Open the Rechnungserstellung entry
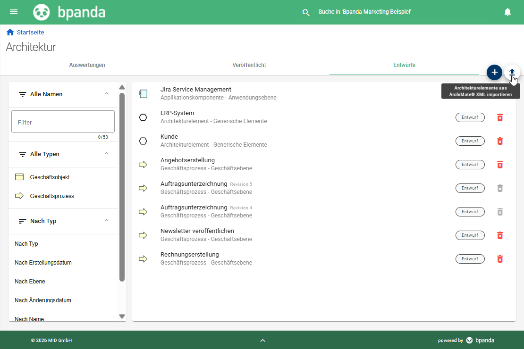This screenshot has height=349, width=524. coord(324,259)
